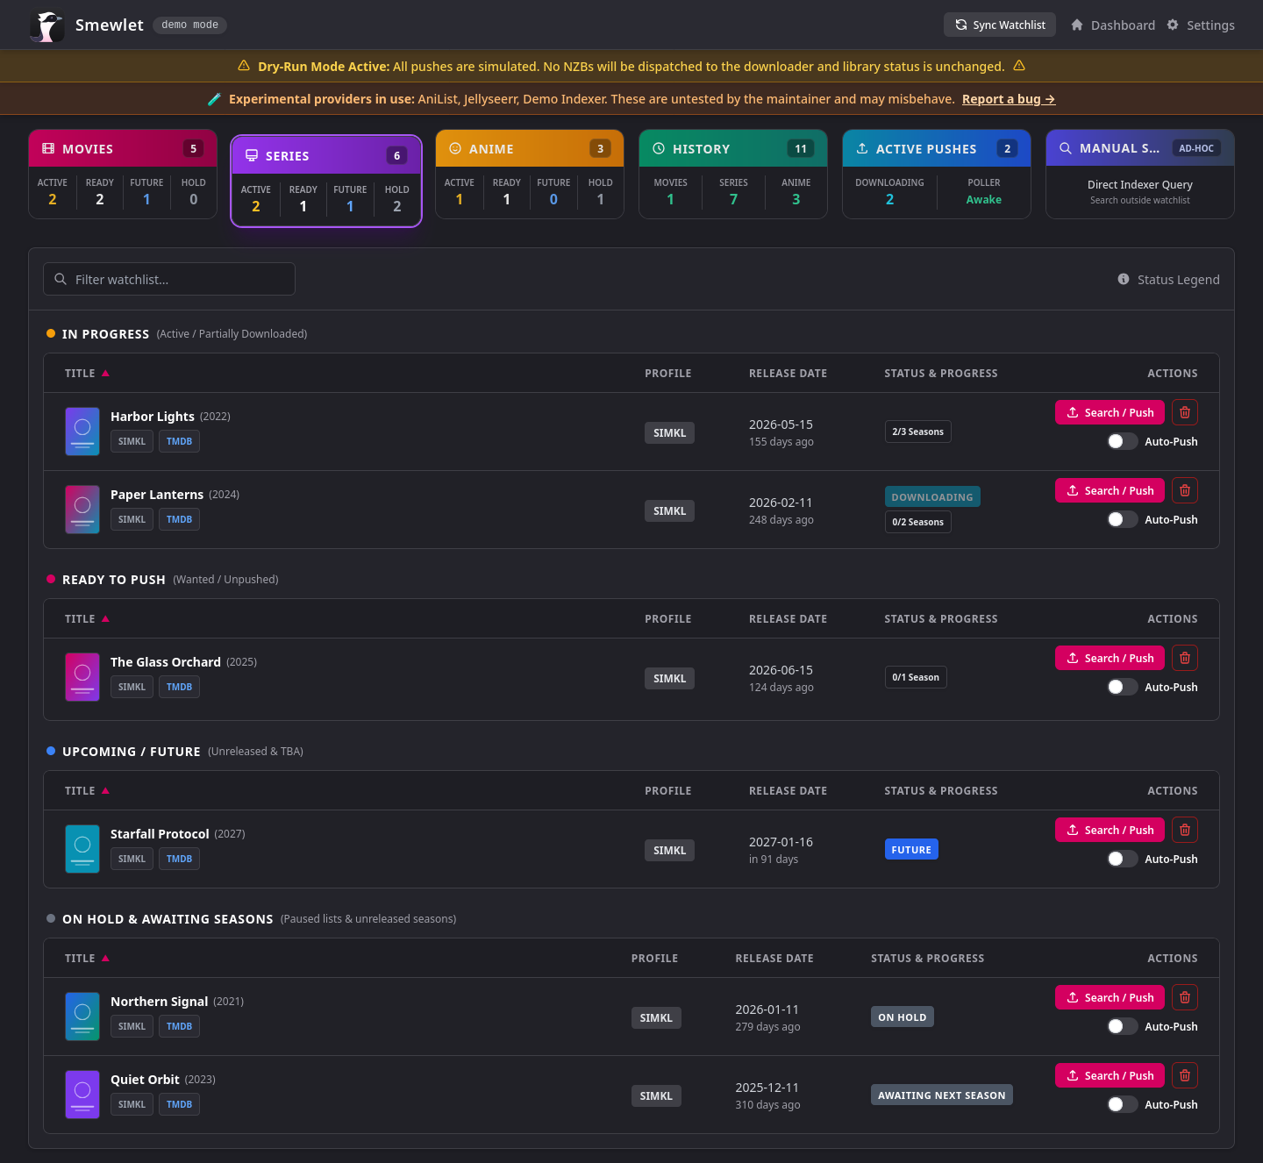Delete Harbor Lights with trash icon
The width and height of the screenshot is (1263, 1163).
(1185, 412)
